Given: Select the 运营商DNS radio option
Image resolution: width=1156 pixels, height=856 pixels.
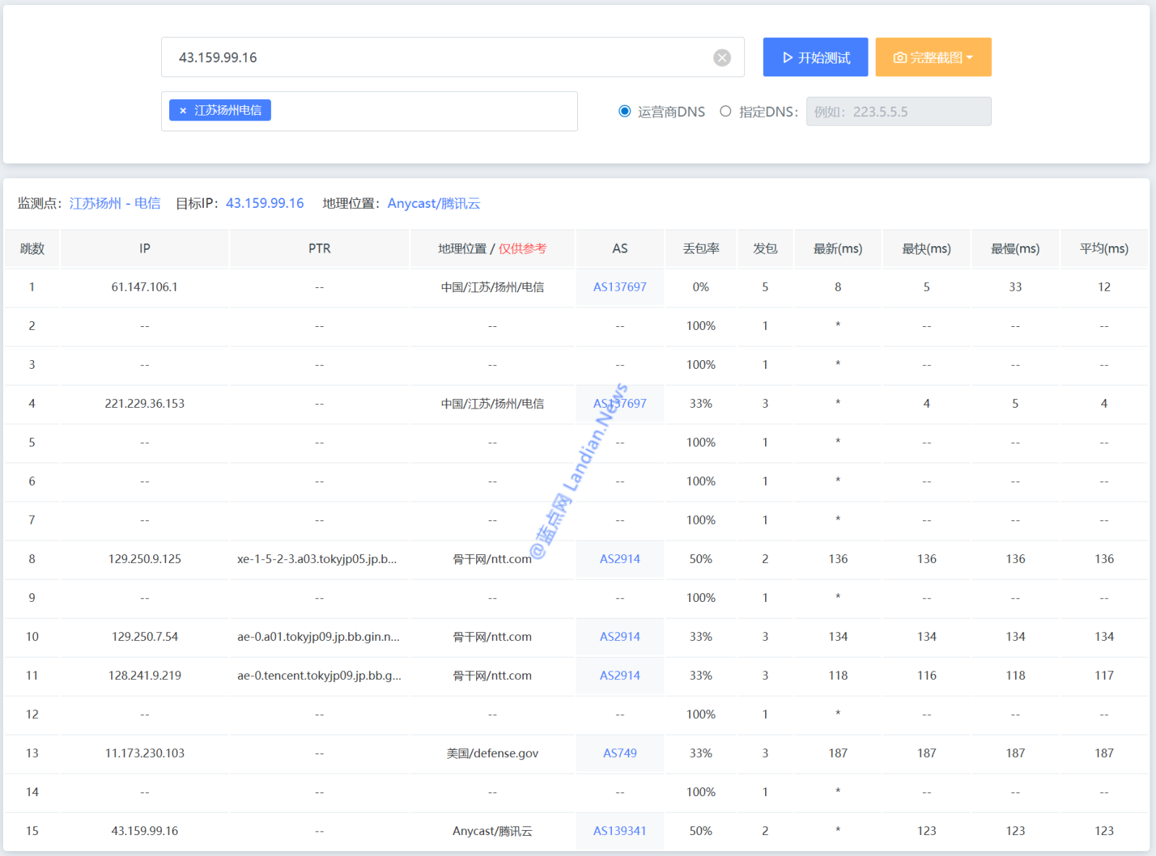Looking at the screenshot, I should coord(625,111).
